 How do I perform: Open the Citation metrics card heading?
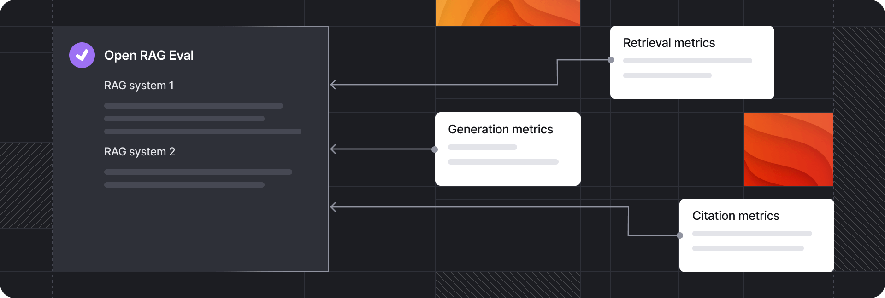tap(736, 216)
